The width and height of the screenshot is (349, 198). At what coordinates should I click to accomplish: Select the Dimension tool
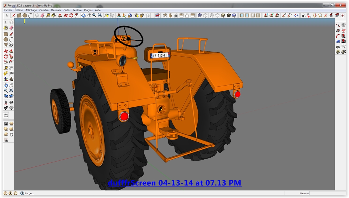point(11,68)
